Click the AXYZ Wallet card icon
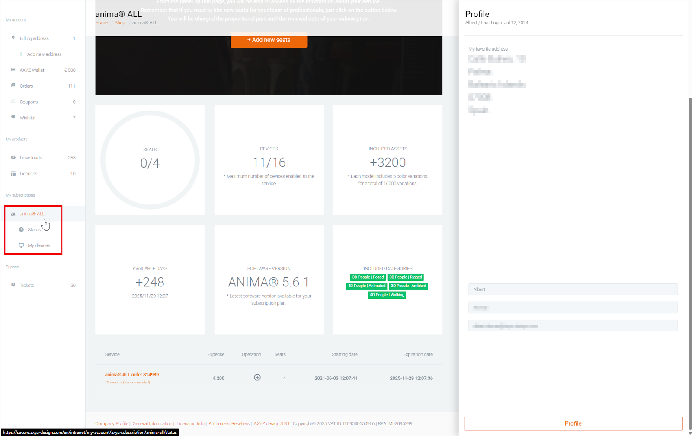Viewport: 692px width, 436px height. point(13,70)
